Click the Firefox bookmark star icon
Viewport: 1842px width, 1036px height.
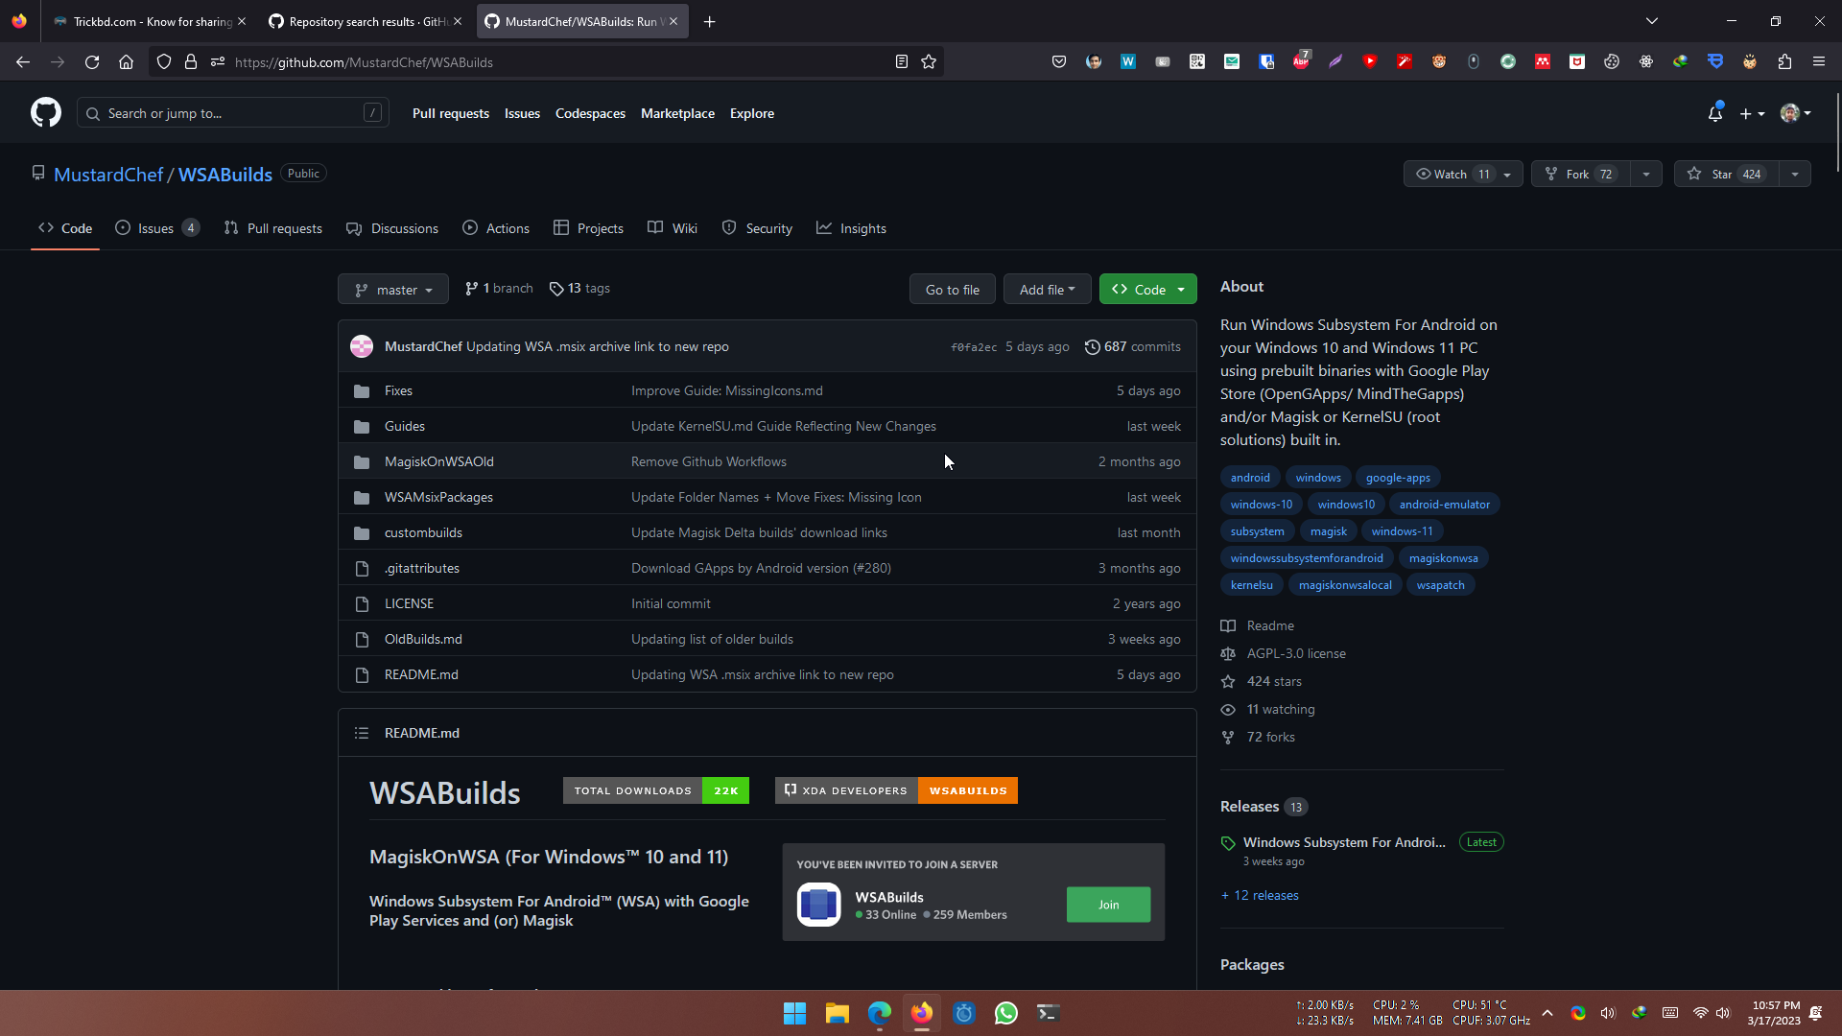(929, 62)
